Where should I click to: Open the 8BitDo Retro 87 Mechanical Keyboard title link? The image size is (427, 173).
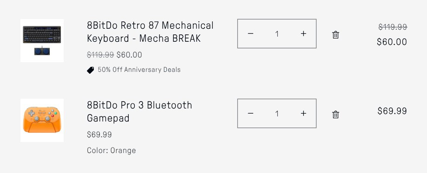coord(151,32)
